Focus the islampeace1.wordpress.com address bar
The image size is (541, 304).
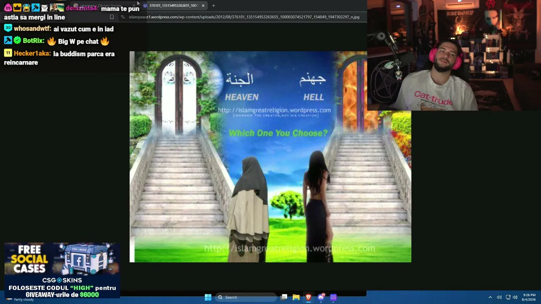(x=244, y=17)
